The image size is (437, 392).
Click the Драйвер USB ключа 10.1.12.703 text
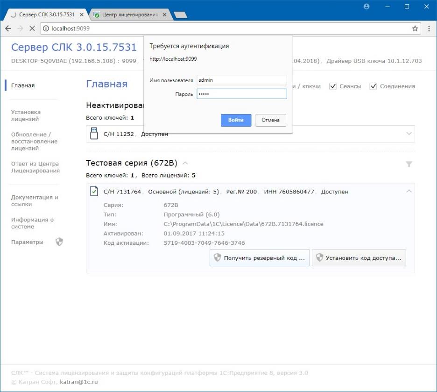click(x=374, y=61)
